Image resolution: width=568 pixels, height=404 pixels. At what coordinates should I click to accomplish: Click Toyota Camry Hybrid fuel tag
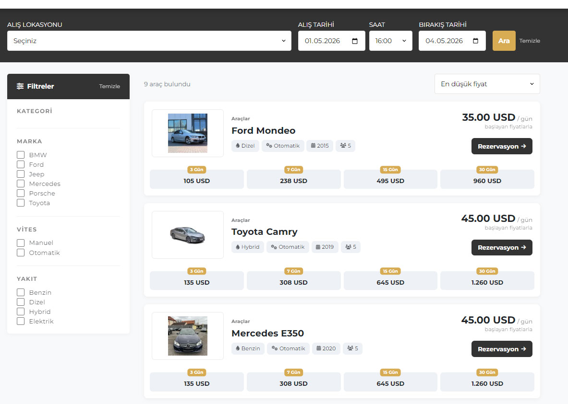click(247, 247)
